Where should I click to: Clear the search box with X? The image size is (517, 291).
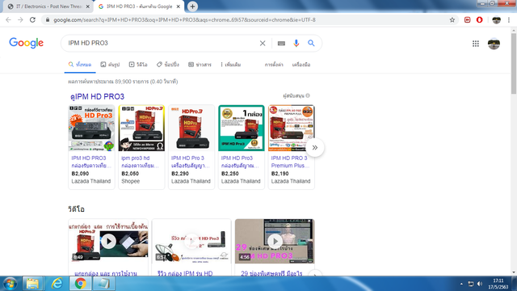263,43
